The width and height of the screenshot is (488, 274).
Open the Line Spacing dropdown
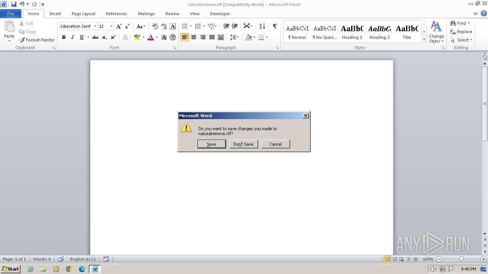tap(234, 37)
